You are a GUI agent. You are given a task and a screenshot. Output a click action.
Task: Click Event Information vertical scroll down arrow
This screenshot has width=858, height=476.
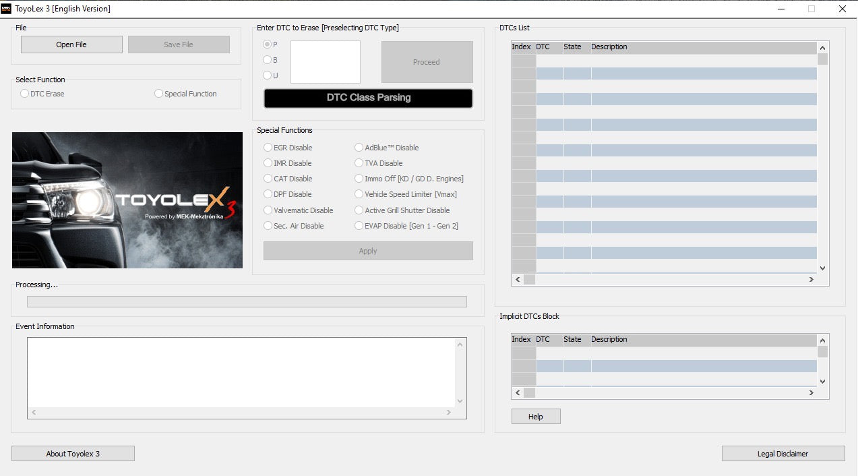point(460,401)
